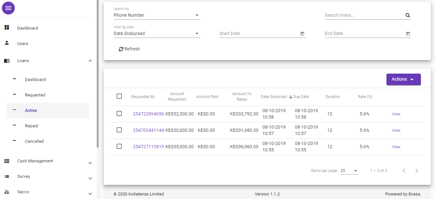Image resolution: width=435 pixels, height=199 pixels.
Task: View the KES30,000.00 loan
Action: coord(396,131)
